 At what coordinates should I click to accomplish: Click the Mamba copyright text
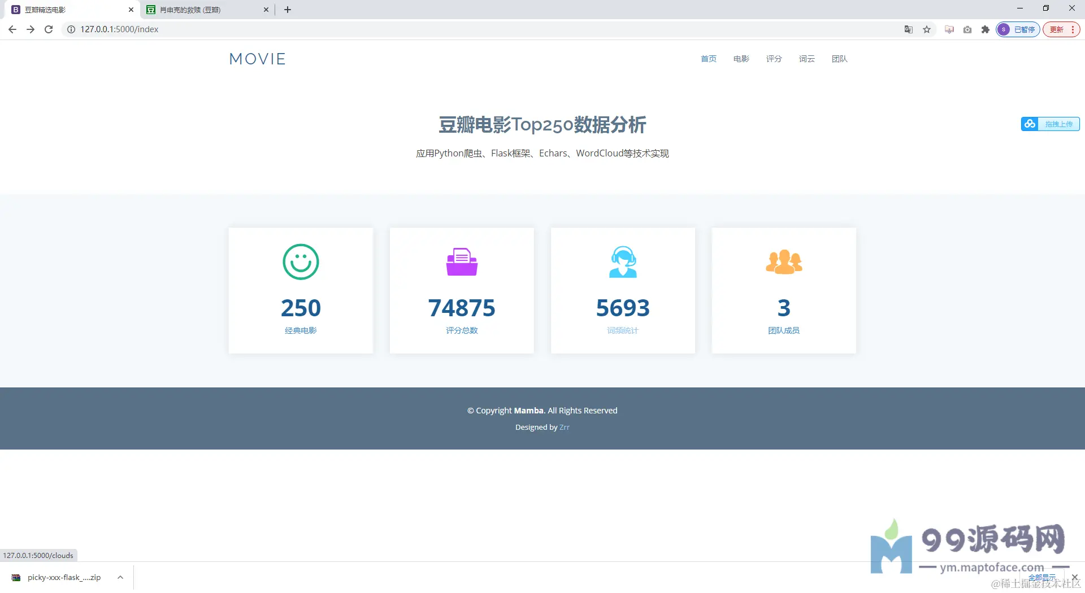529,411
